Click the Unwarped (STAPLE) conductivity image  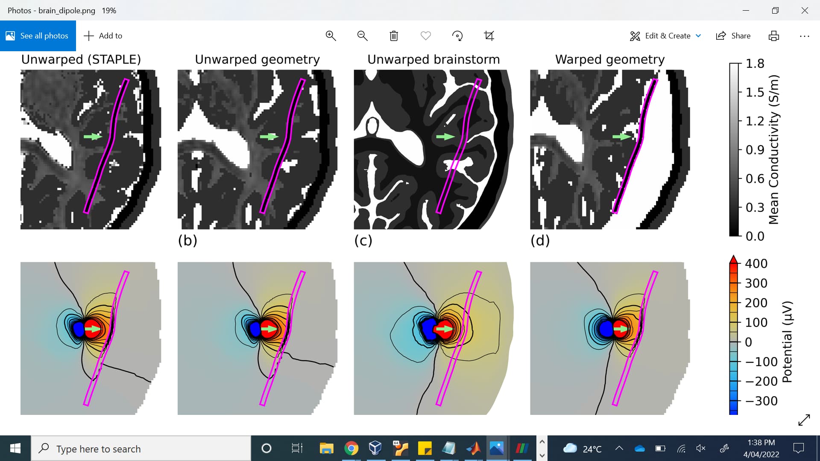pyautogui.click(x=91, y=149)
